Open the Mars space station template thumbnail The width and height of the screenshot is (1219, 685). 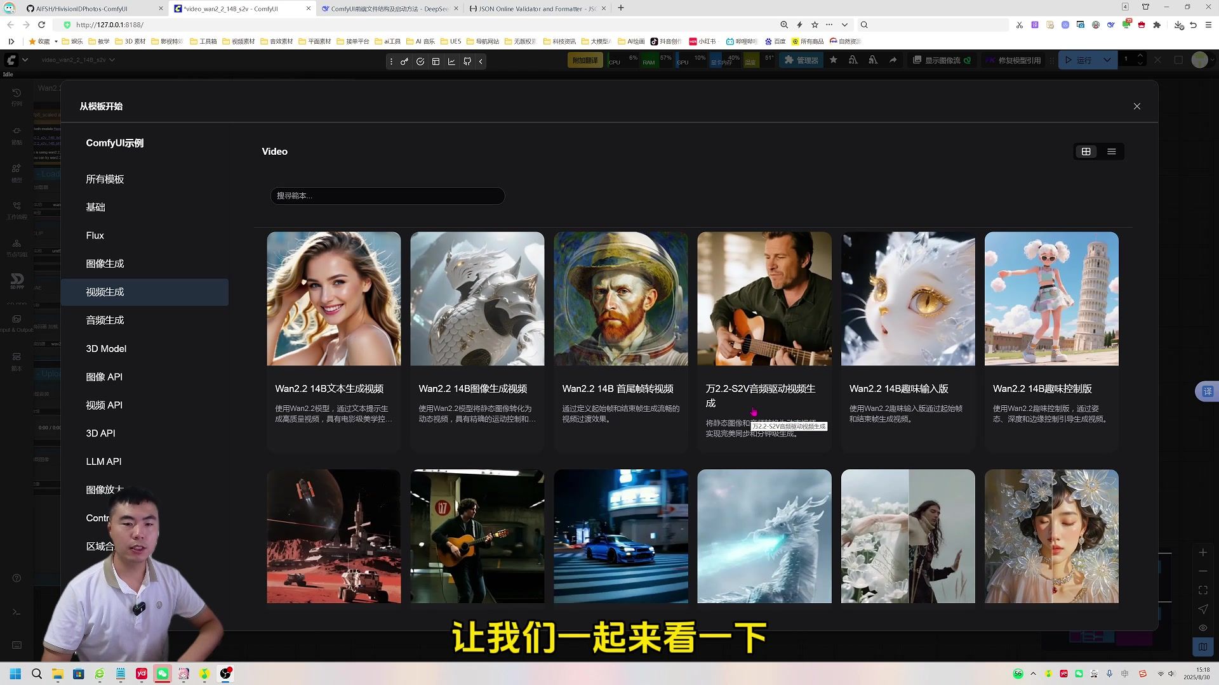pyautogui.click(x=334, y=537)
